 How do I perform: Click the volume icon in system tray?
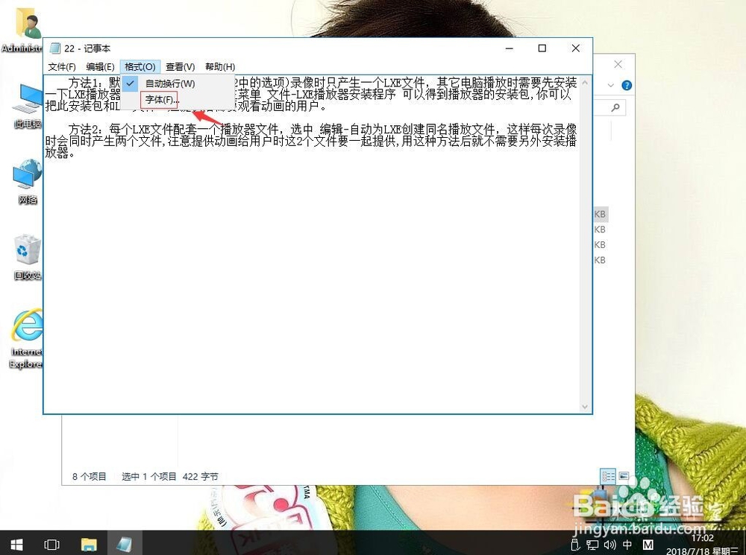pyautogui.click(x=609, y=545)
